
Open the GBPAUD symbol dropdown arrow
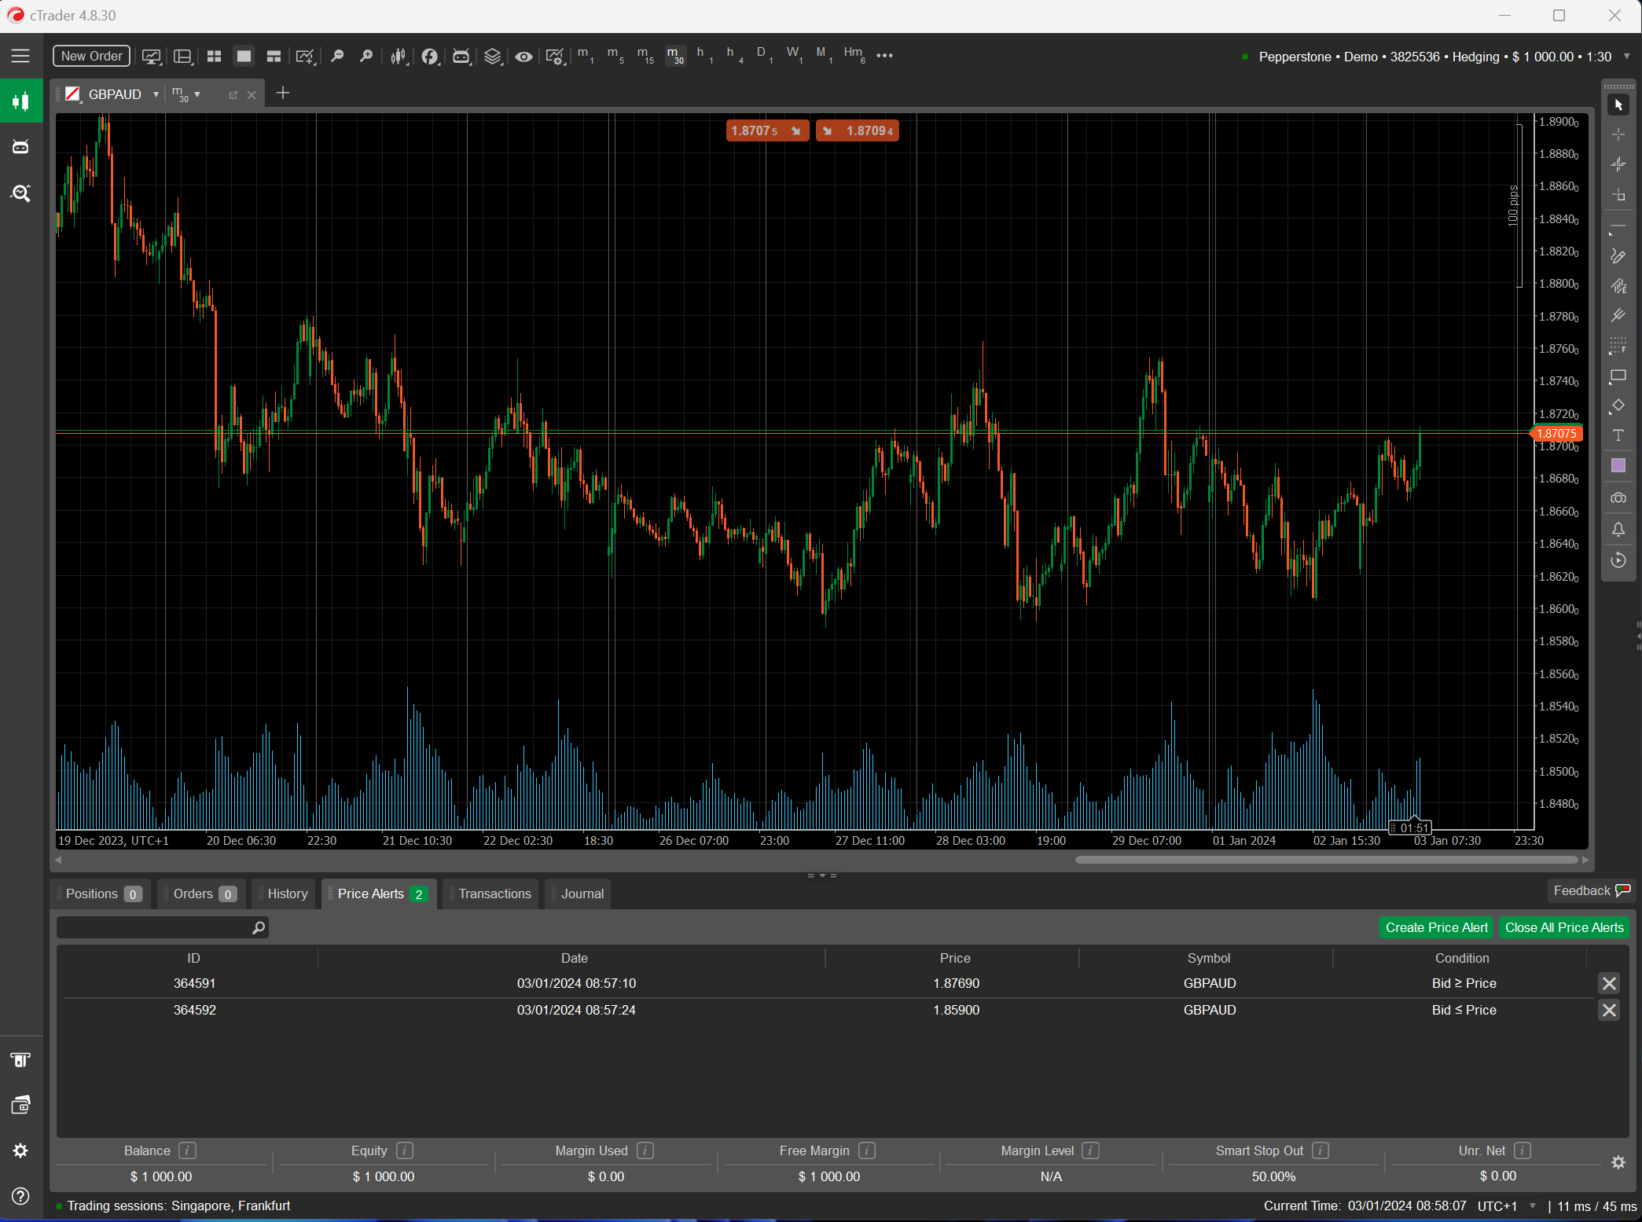[156, 94]
